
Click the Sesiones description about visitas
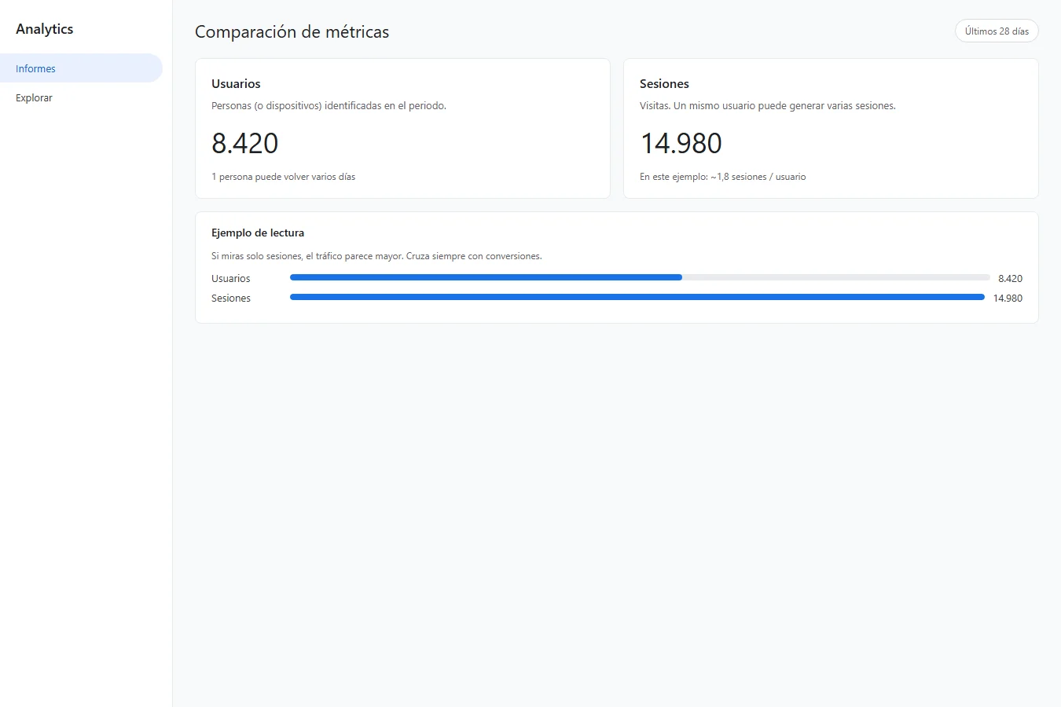[768, 106]
